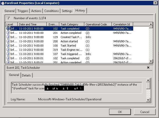The height and width of the screenshot is (118, 159).
Task: Sort by Date and Time column
Action: 32,24
